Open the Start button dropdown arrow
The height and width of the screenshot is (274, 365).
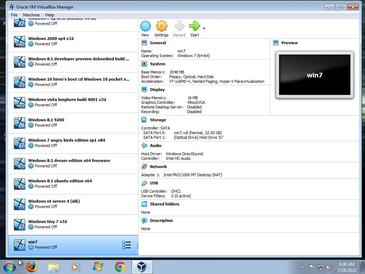coord(204,29)
